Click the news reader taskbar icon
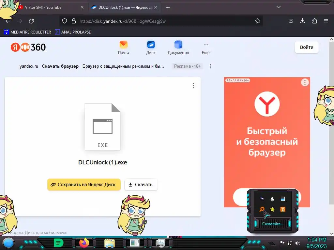Image resolution: width=334 pixels, height=250 pixels. [x=135, y=243]
